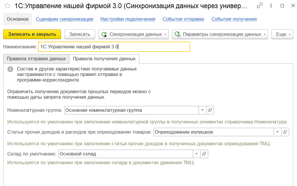The image size is (297, 186).
Task: Click the Записать и закрыть button
Action: pos(32,34)
